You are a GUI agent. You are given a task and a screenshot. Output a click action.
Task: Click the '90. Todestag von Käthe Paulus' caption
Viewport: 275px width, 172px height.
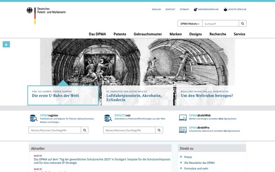126,91
